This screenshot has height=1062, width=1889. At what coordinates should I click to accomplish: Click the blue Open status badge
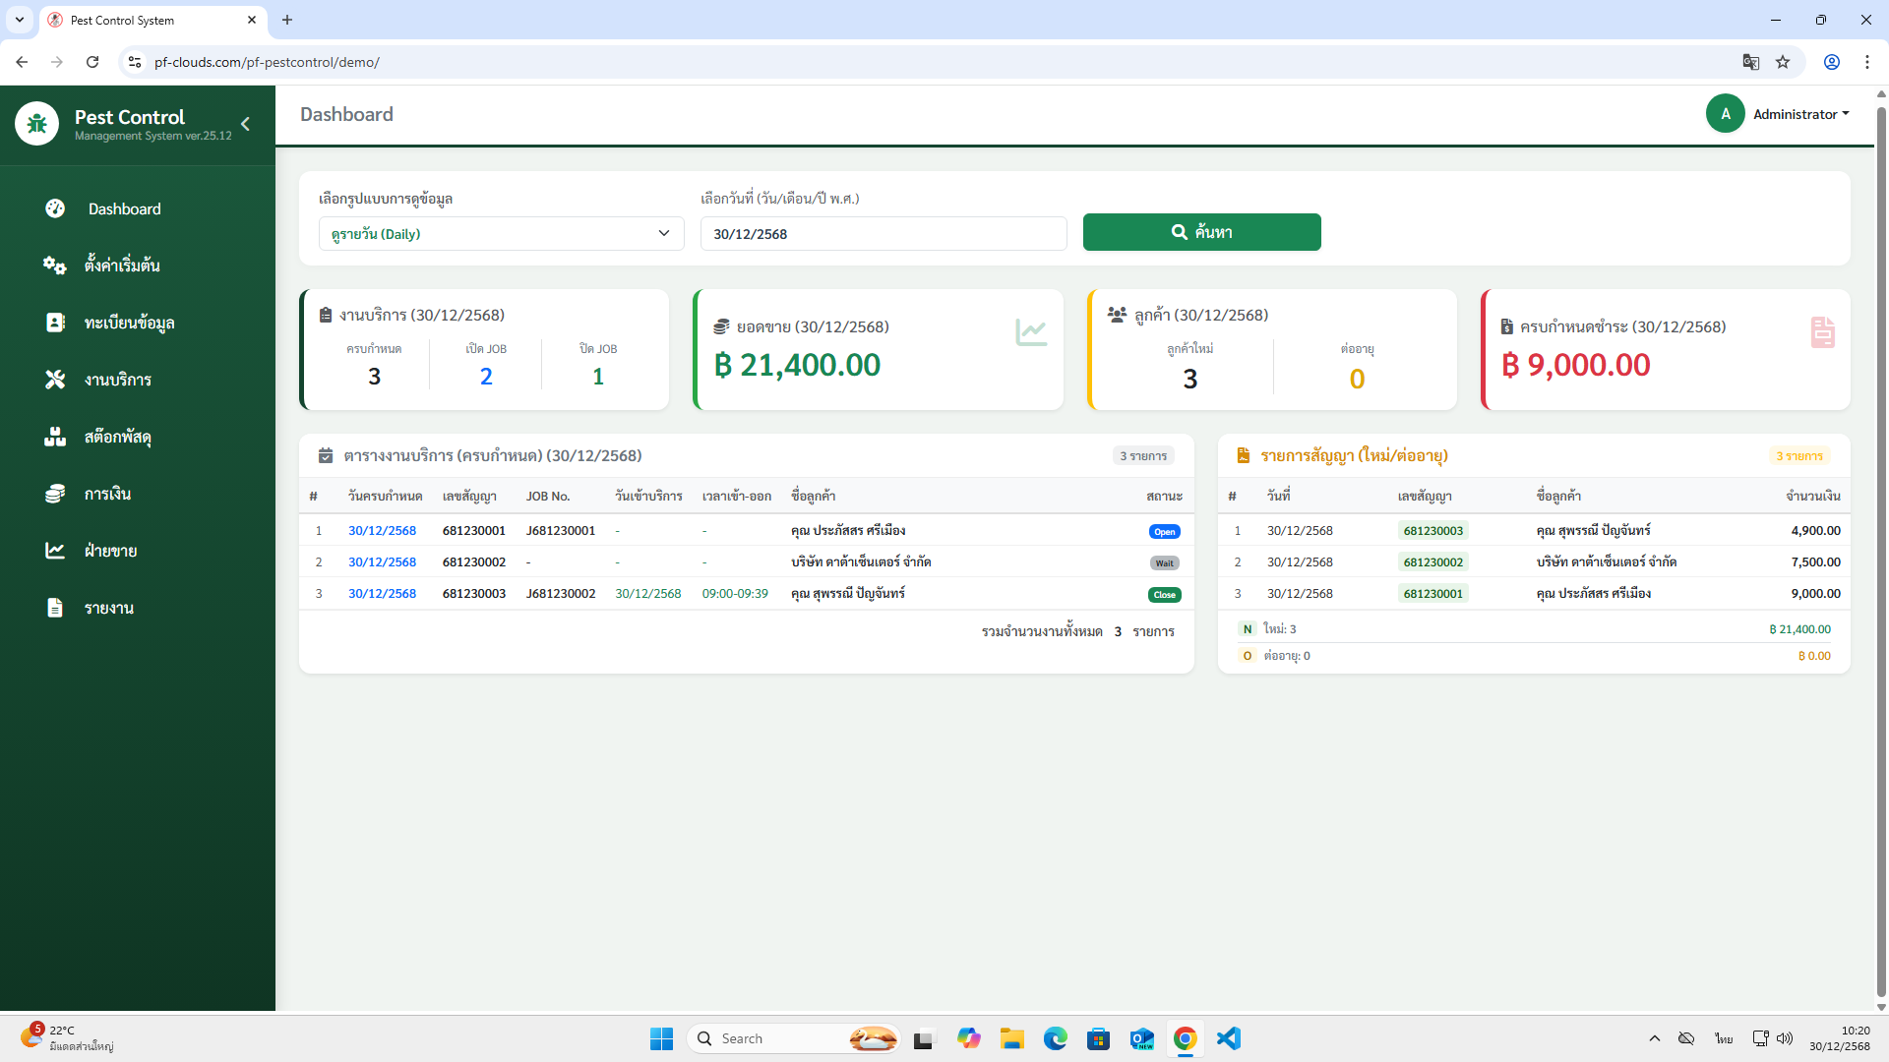tap(1164, 532)
